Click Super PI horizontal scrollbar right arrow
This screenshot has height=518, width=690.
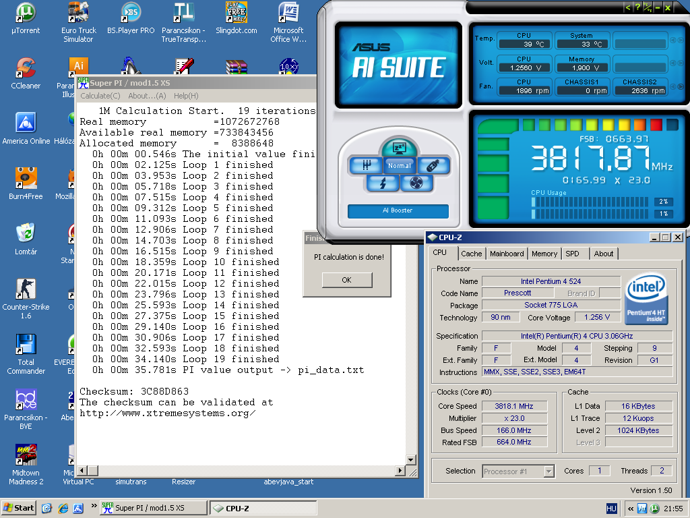pos(400,470)
